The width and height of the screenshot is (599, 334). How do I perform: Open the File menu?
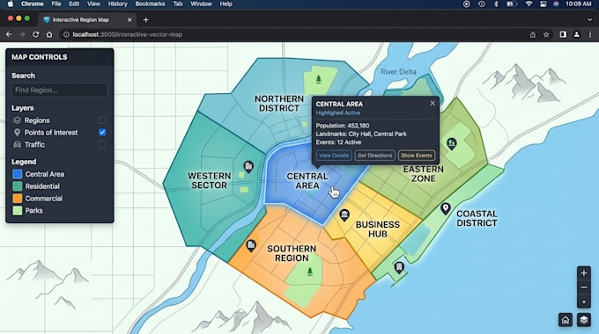[56, 4]
